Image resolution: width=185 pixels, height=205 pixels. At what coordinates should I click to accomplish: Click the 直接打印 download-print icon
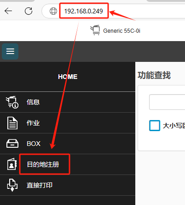(12, 185)
